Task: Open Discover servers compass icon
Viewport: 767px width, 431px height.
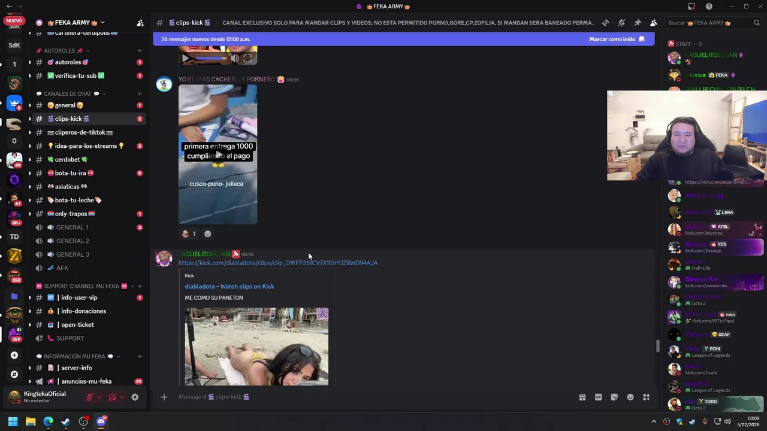Action: [x=14, y=374]
